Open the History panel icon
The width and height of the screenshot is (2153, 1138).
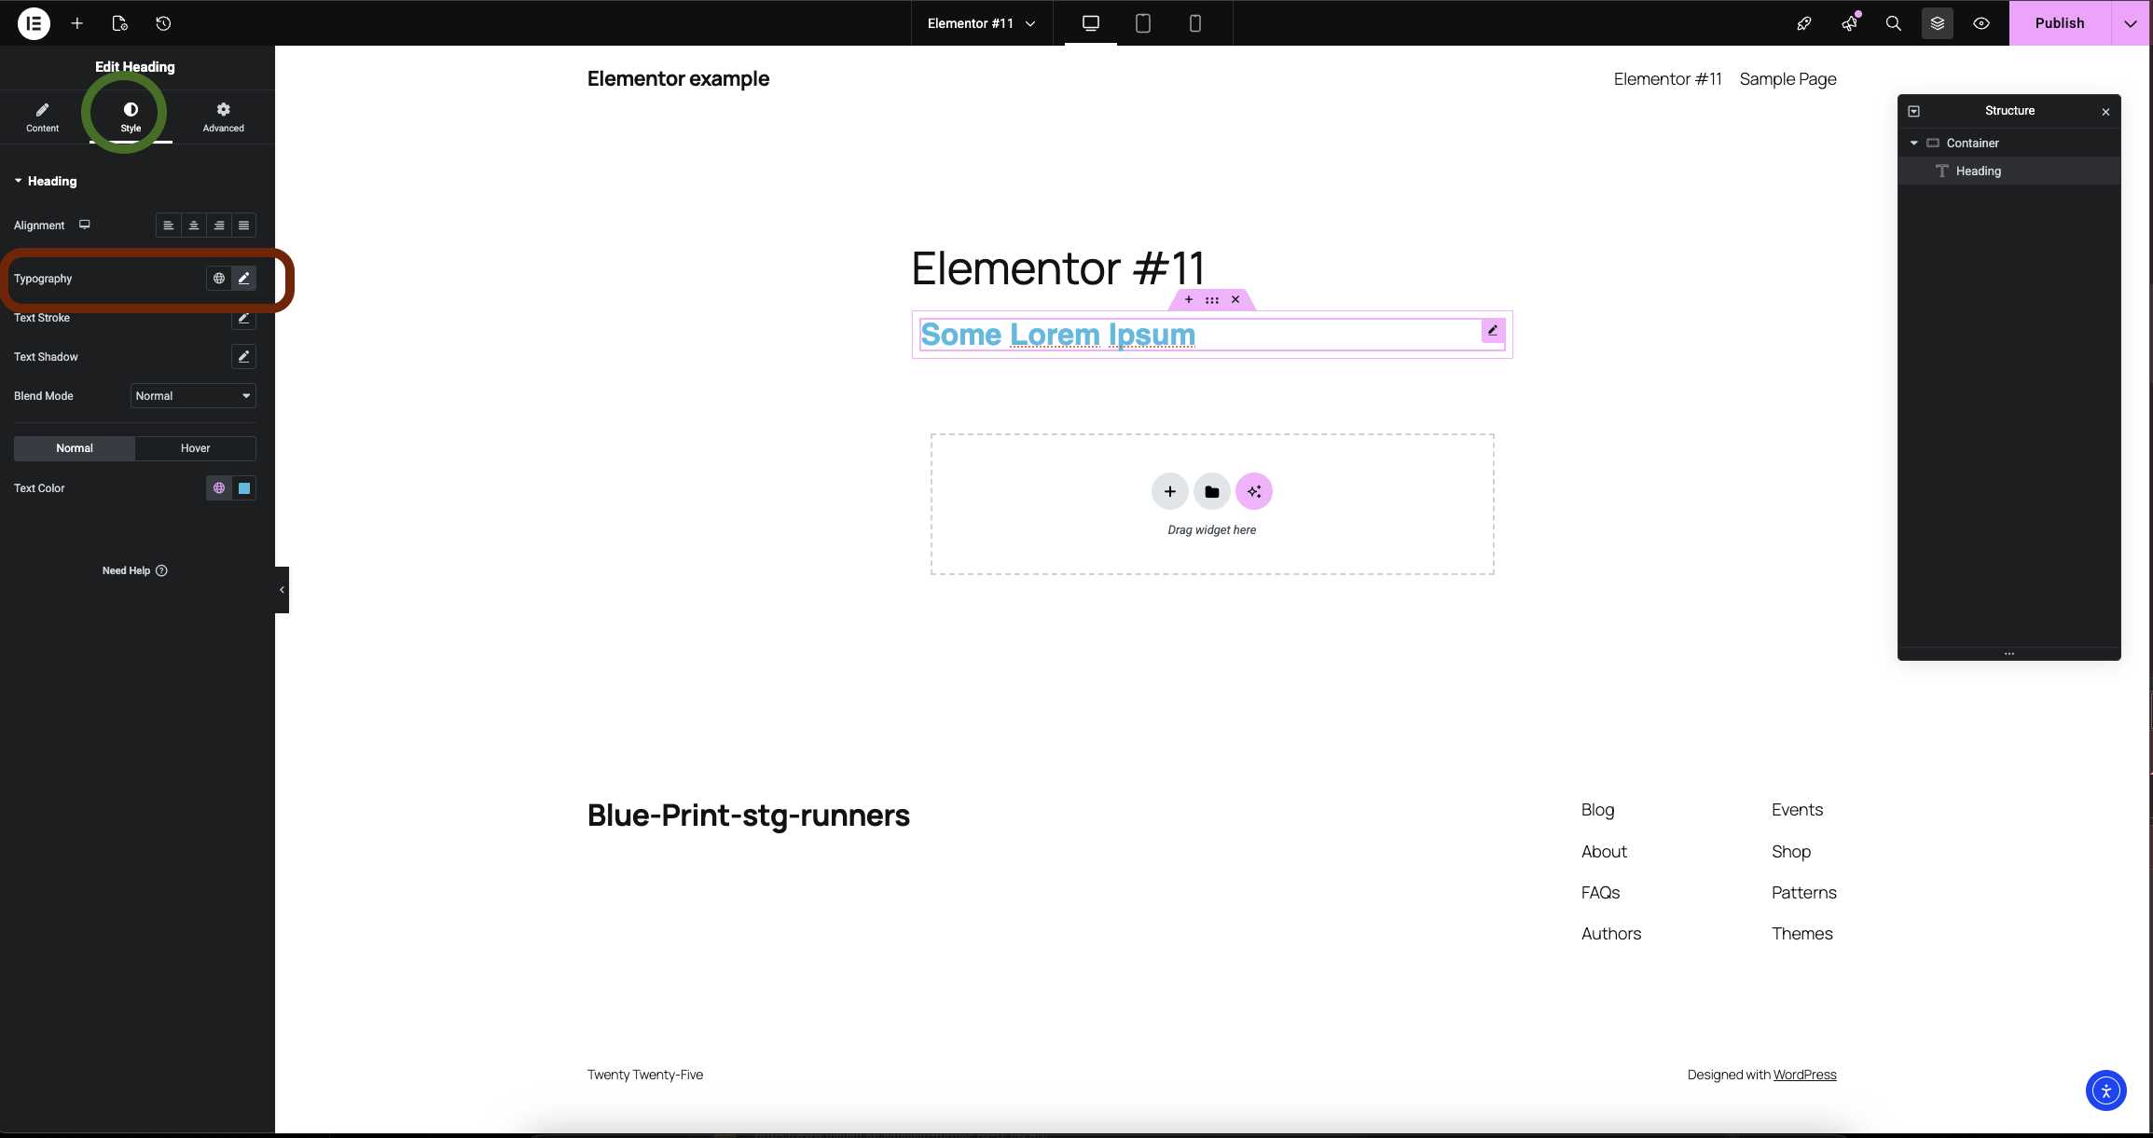[x=163, y=23]
